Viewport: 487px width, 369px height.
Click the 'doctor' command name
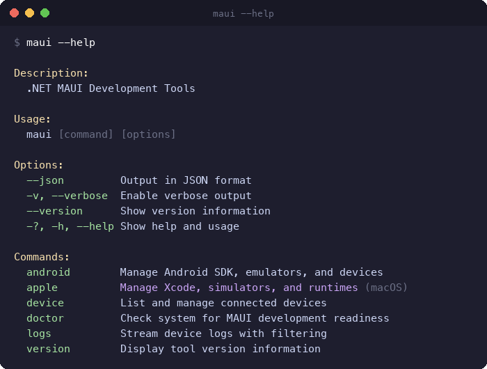pyautogui.click(x=45, y=318)
